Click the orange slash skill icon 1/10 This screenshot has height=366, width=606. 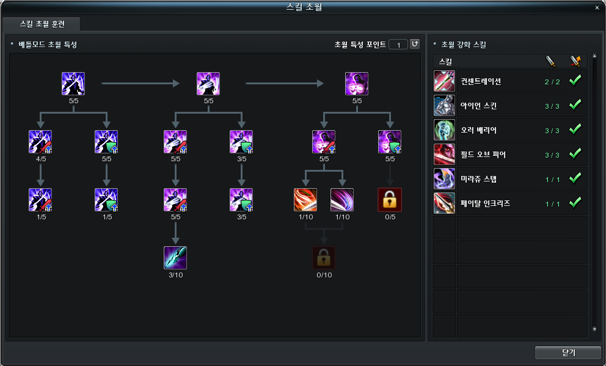[x=305, y=200]
